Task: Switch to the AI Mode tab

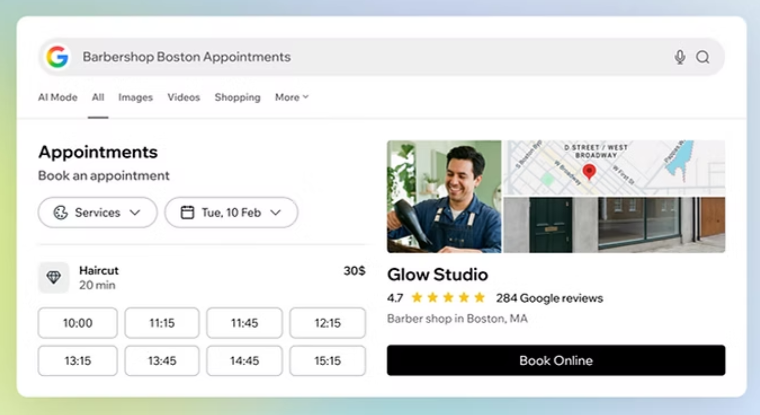Action: 58,97
